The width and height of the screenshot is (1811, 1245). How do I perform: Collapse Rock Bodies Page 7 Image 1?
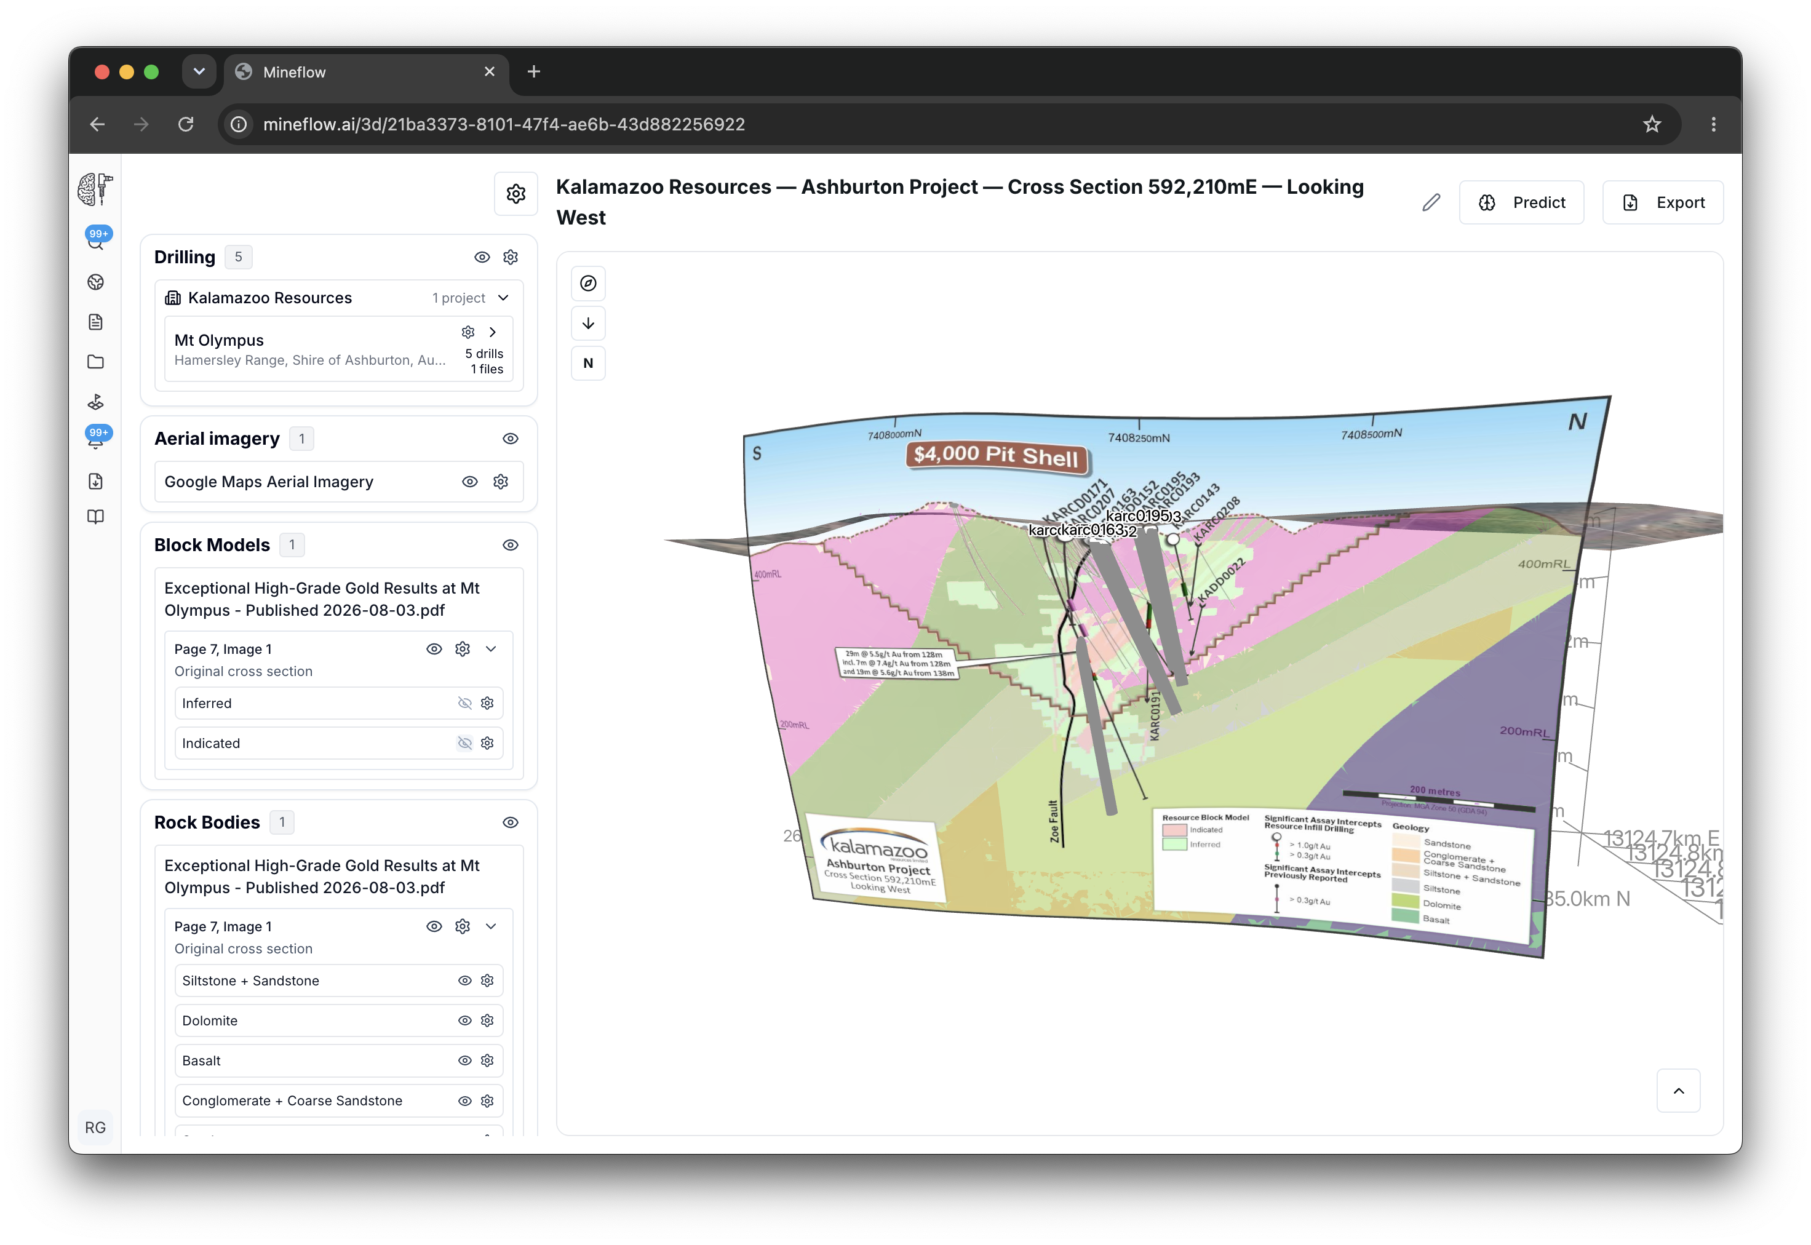click(x=492, y=927)
